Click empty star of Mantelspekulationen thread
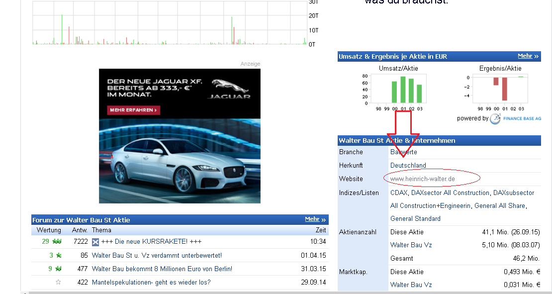This screenshot has height=294, width=552. click(59, 282)
